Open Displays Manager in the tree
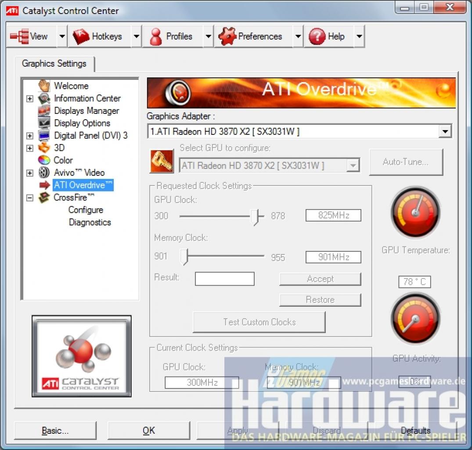This screenshot has width=472, height=450. pyautogui.click(x=86, y=111)
